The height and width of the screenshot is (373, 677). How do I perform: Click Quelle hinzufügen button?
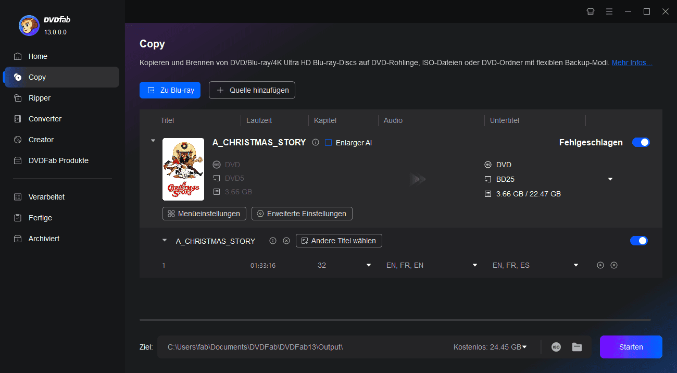point(252,90)
